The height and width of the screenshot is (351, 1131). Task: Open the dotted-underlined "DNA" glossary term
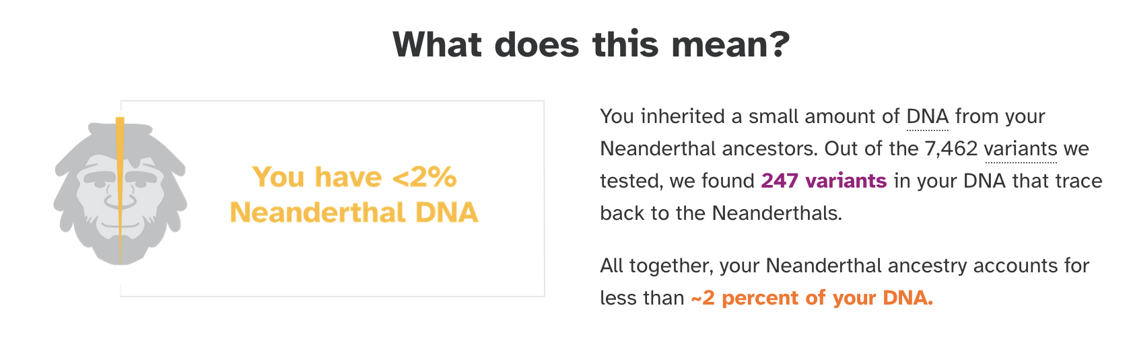927,116
